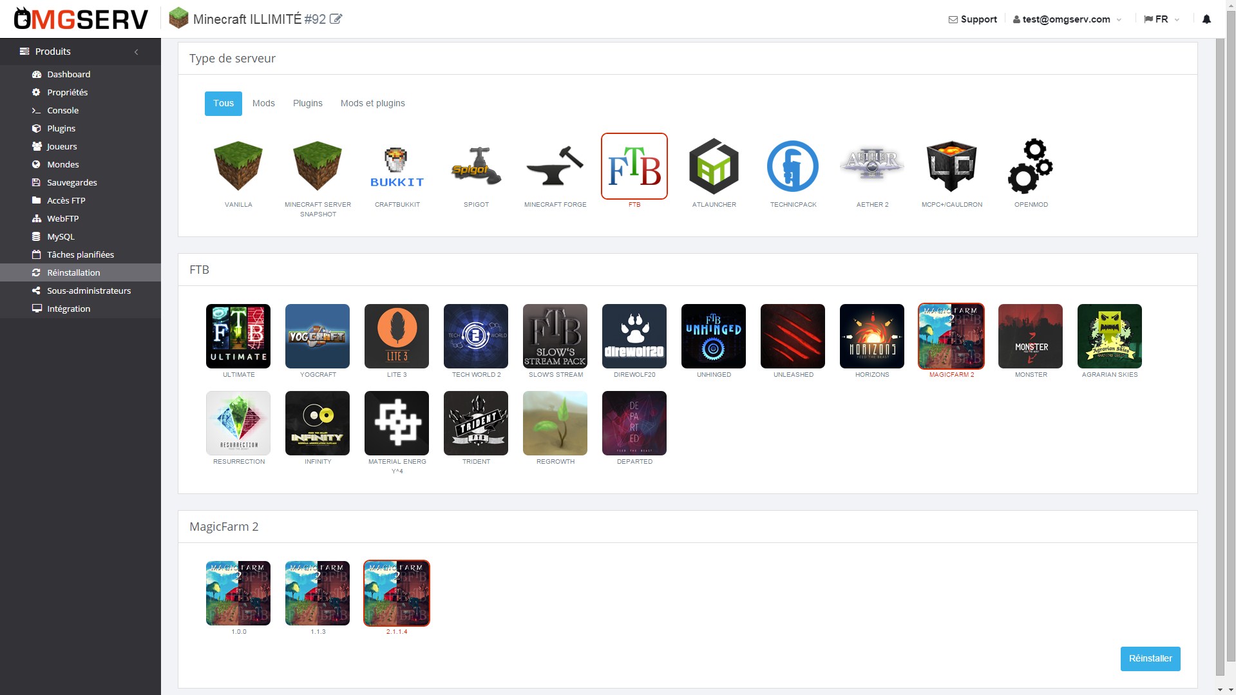Go to Sous-administrateurs in the sidebar
This screenshot has width=1236, height=695.
(x=81, y=290)
